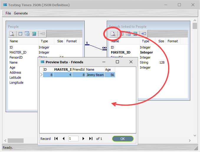Screen dimensions: 200x152
Task: Click grayed import arrow icon in People toolbar
Action: point(42,34)
